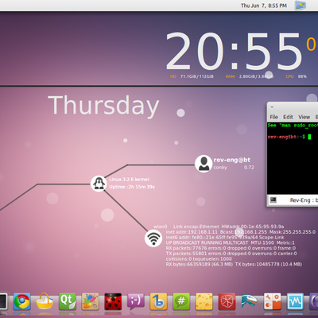Click the HD usage "71.1GiB / 112GiB" value
This screenshot has width=318, height=318.
click(197, 76)
